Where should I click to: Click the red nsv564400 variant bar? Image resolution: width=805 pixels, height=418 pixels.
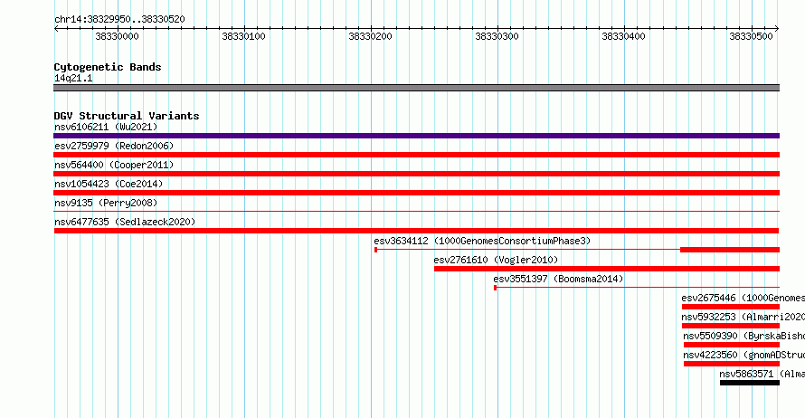[x=416, y=174]
